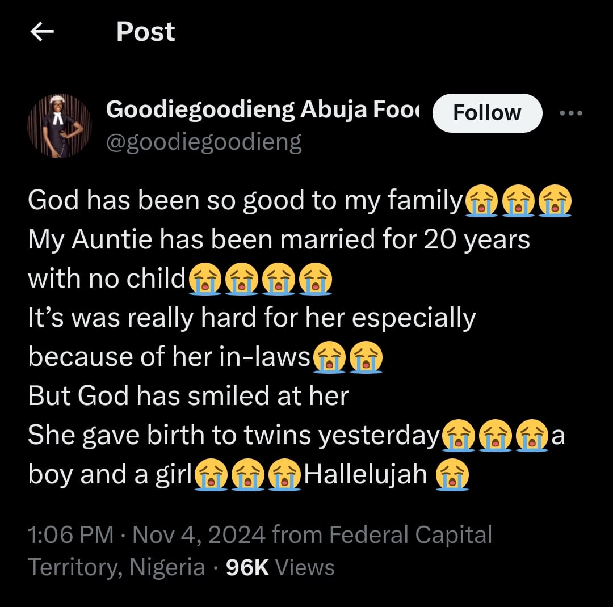Click the Post header title
Viewport: 613px width, 607px height.
pyautogui.click(x=145, y=32)
